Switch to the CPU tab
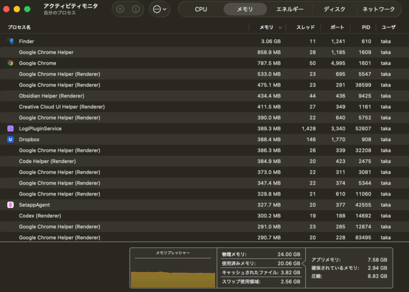This screenshot has width=409, height=292. click(x=201, y=9)
